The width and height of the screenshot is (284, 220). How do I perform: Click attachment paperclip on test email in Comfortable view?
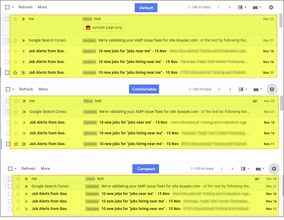point(255,101)
